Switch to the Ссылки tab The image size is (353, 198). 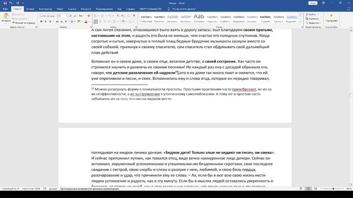tap(72, 9)
